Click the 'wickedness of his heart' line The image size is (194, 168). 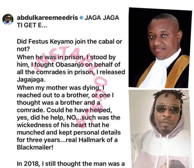63,125
